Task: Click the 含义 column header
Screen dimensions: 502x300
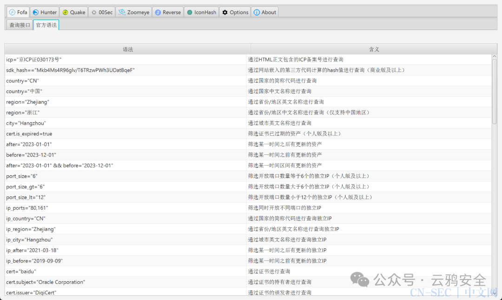Action: click(374, 49)
